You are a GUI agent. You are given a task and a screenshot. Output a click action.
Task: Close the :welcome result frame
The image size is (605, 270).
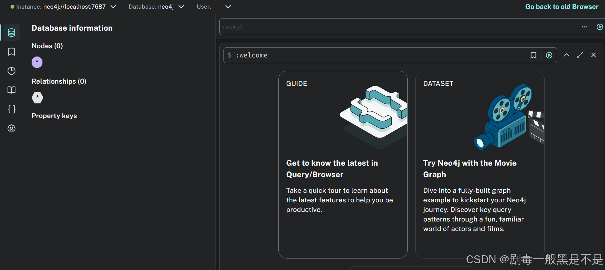[x=594, y=55]
